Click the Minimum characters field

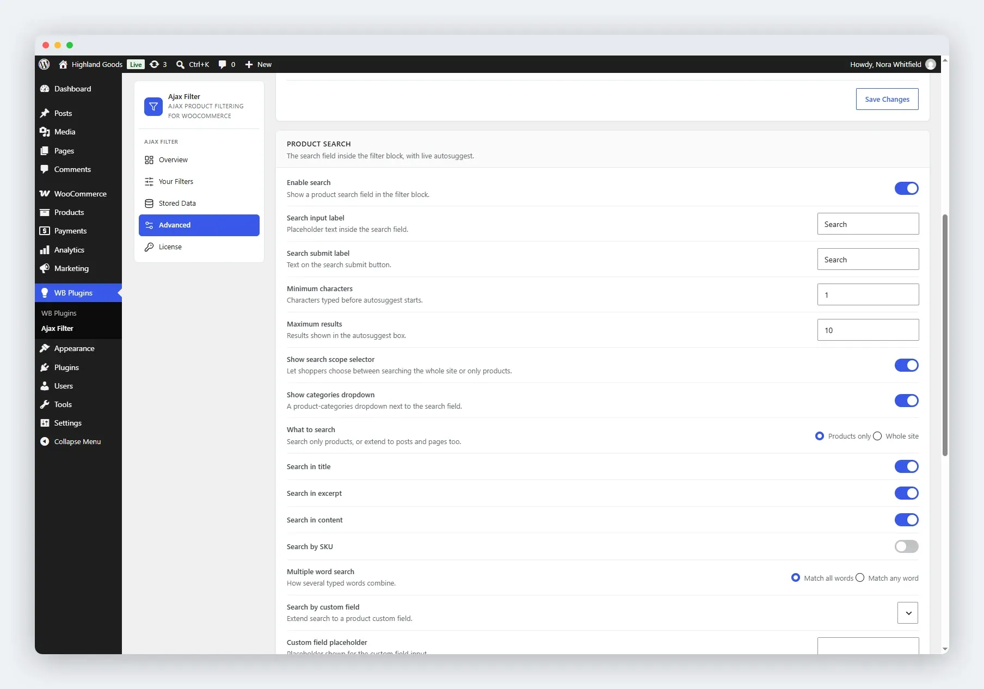point(868,294)
